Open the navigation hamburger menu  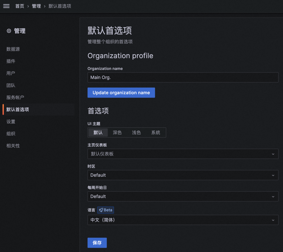click(x=6, y=6)
